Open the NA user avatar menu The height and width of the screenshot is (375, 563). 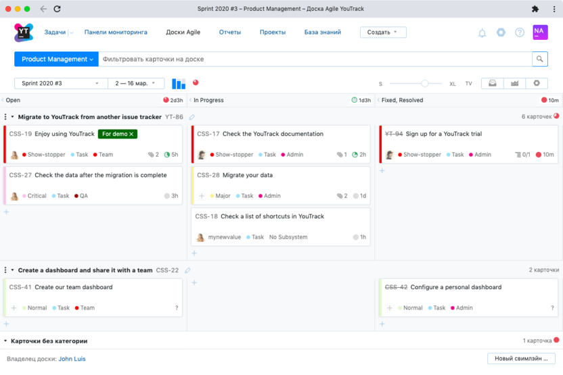click(540, 32)
